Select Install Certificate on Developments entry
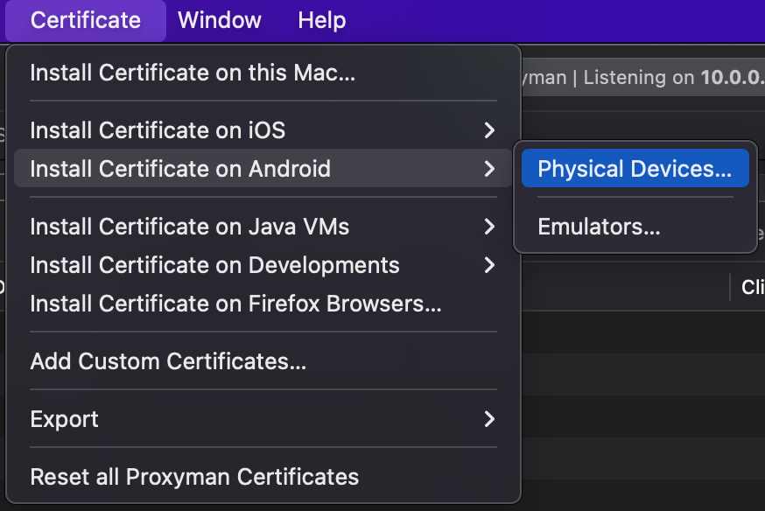 click(x=263, y=265)
